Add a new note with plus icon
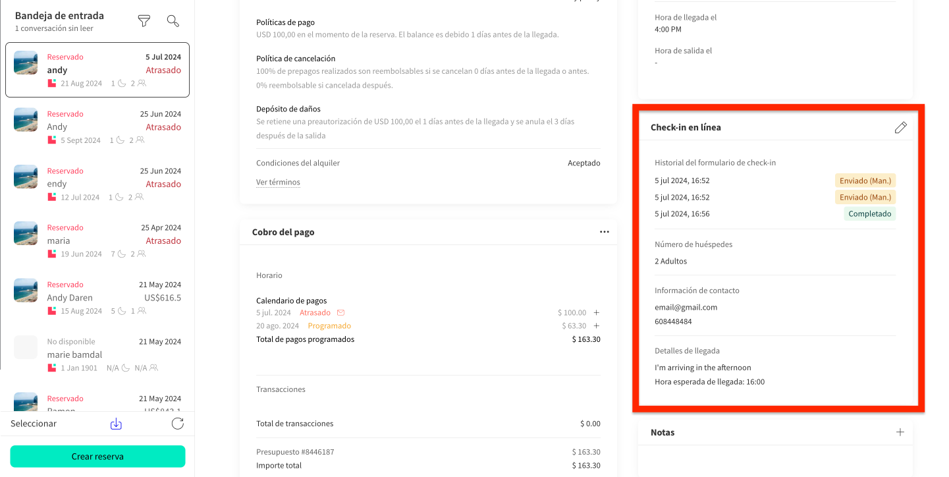 [x=900, y=432]
